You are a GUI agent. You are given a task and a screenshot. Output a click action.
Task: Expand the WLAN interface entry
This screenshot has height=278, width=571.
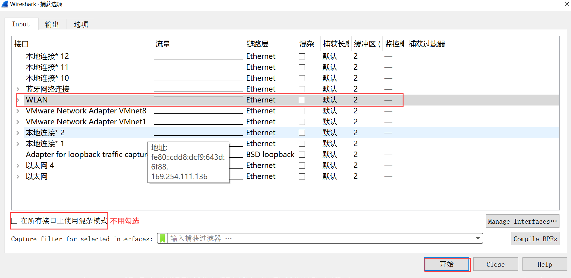18,100
